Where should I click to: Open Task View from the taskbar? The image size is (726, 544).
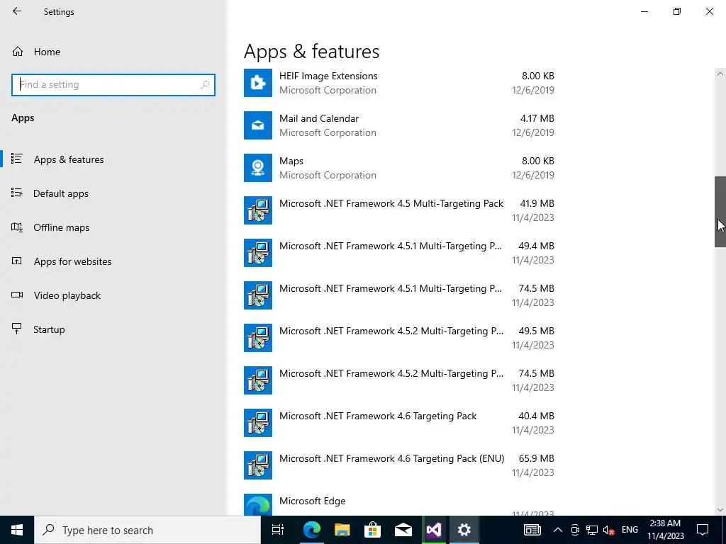(x=278, y=530)
